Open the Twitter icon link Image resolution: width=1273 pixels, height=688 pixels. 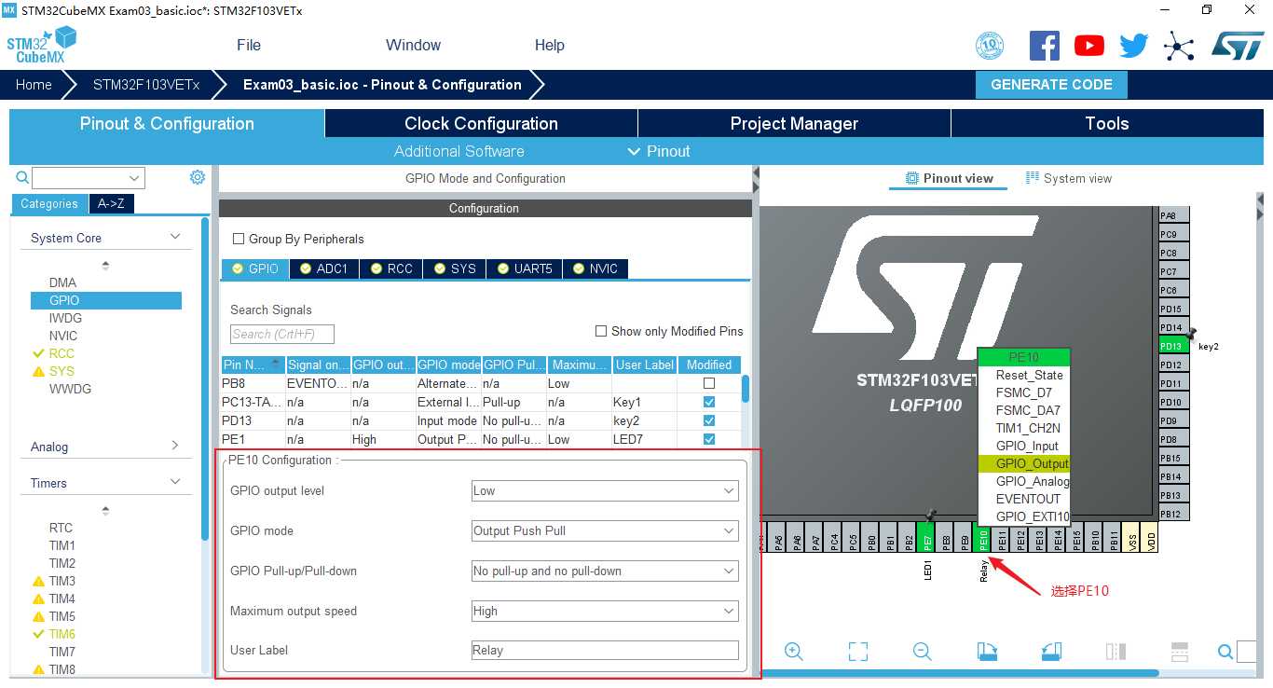coord(1134,46)
